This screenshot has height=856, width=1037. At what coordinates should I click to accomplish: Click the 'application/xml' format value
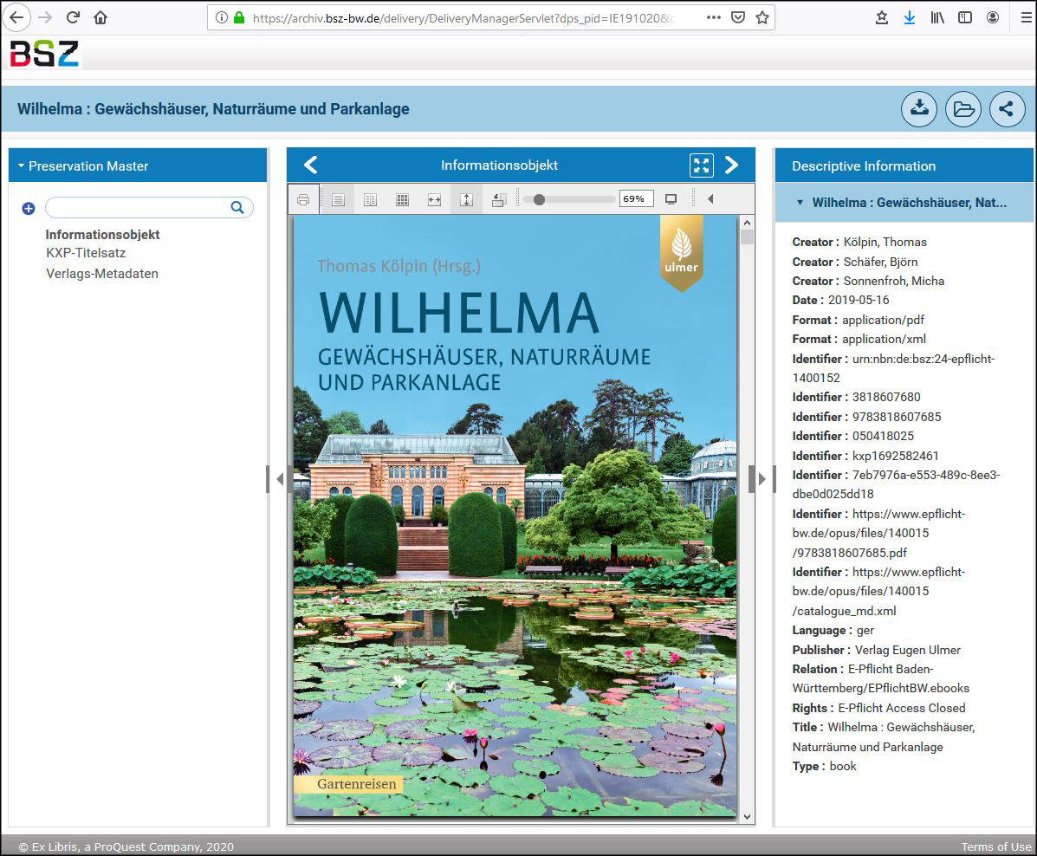pos(884,340)
